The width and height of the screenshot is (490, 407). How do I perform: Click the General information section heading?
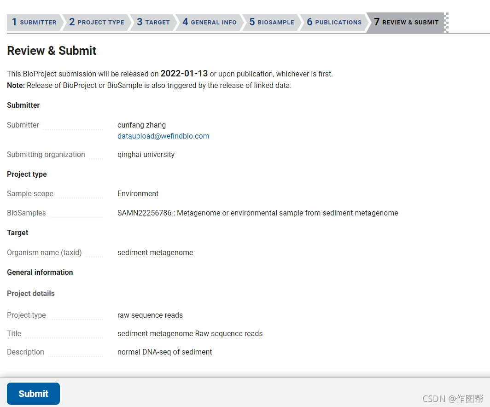point(40,273)
